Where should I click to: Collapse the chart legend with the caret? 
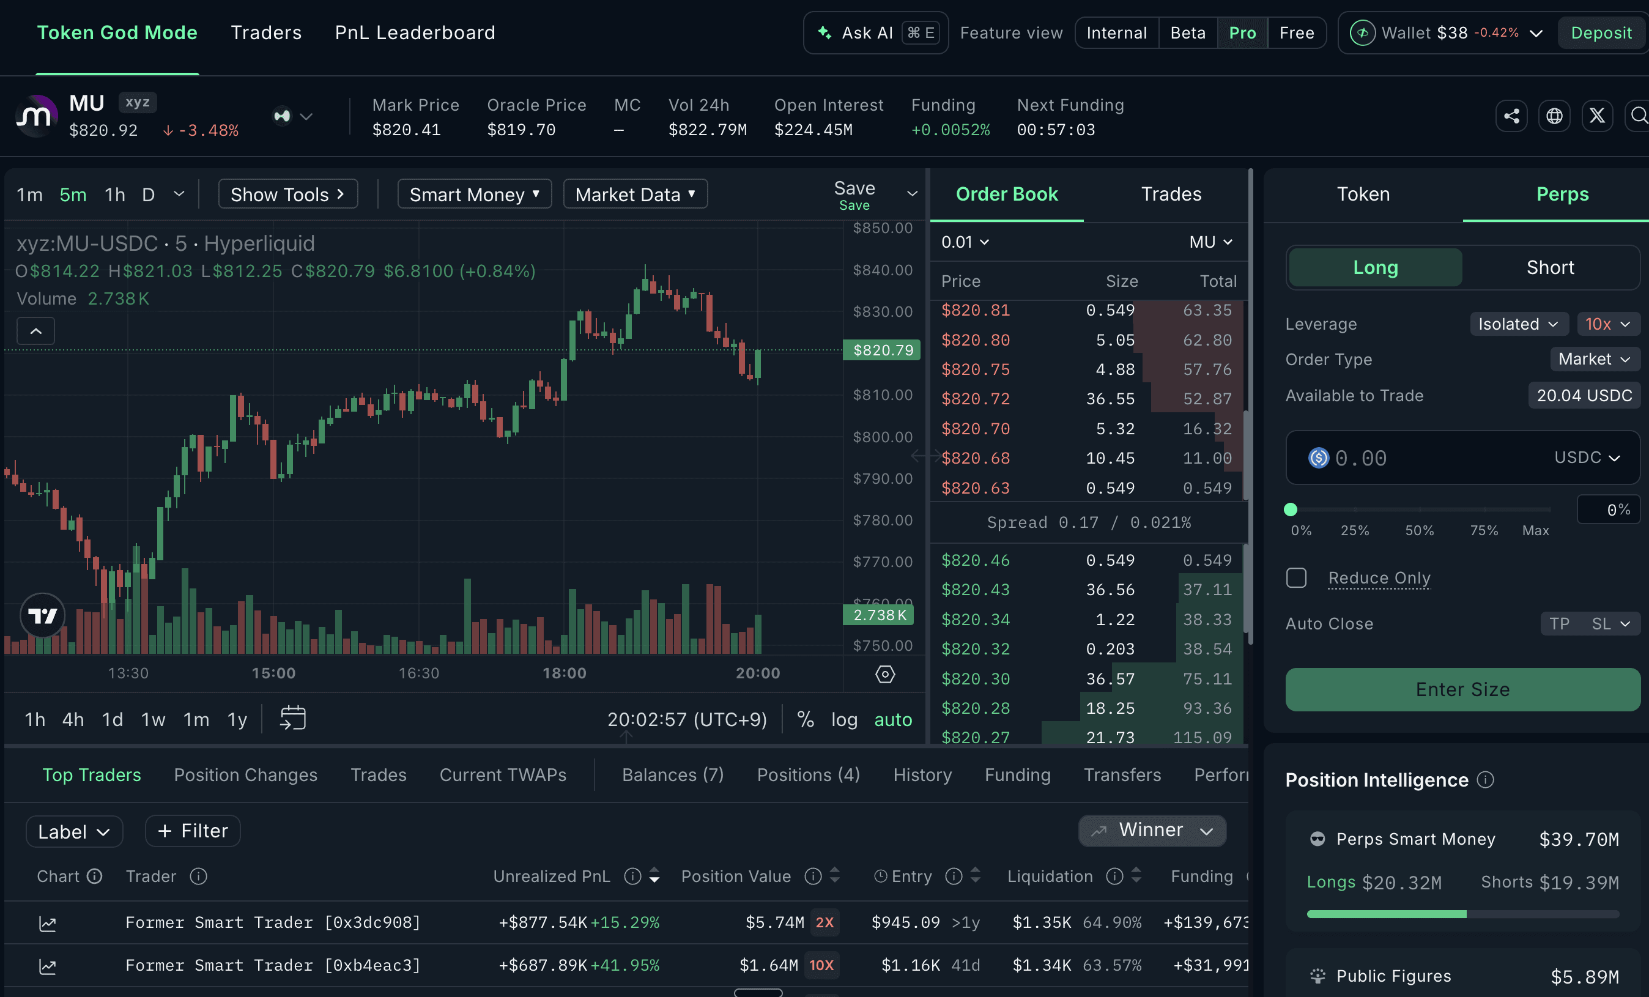35,330
